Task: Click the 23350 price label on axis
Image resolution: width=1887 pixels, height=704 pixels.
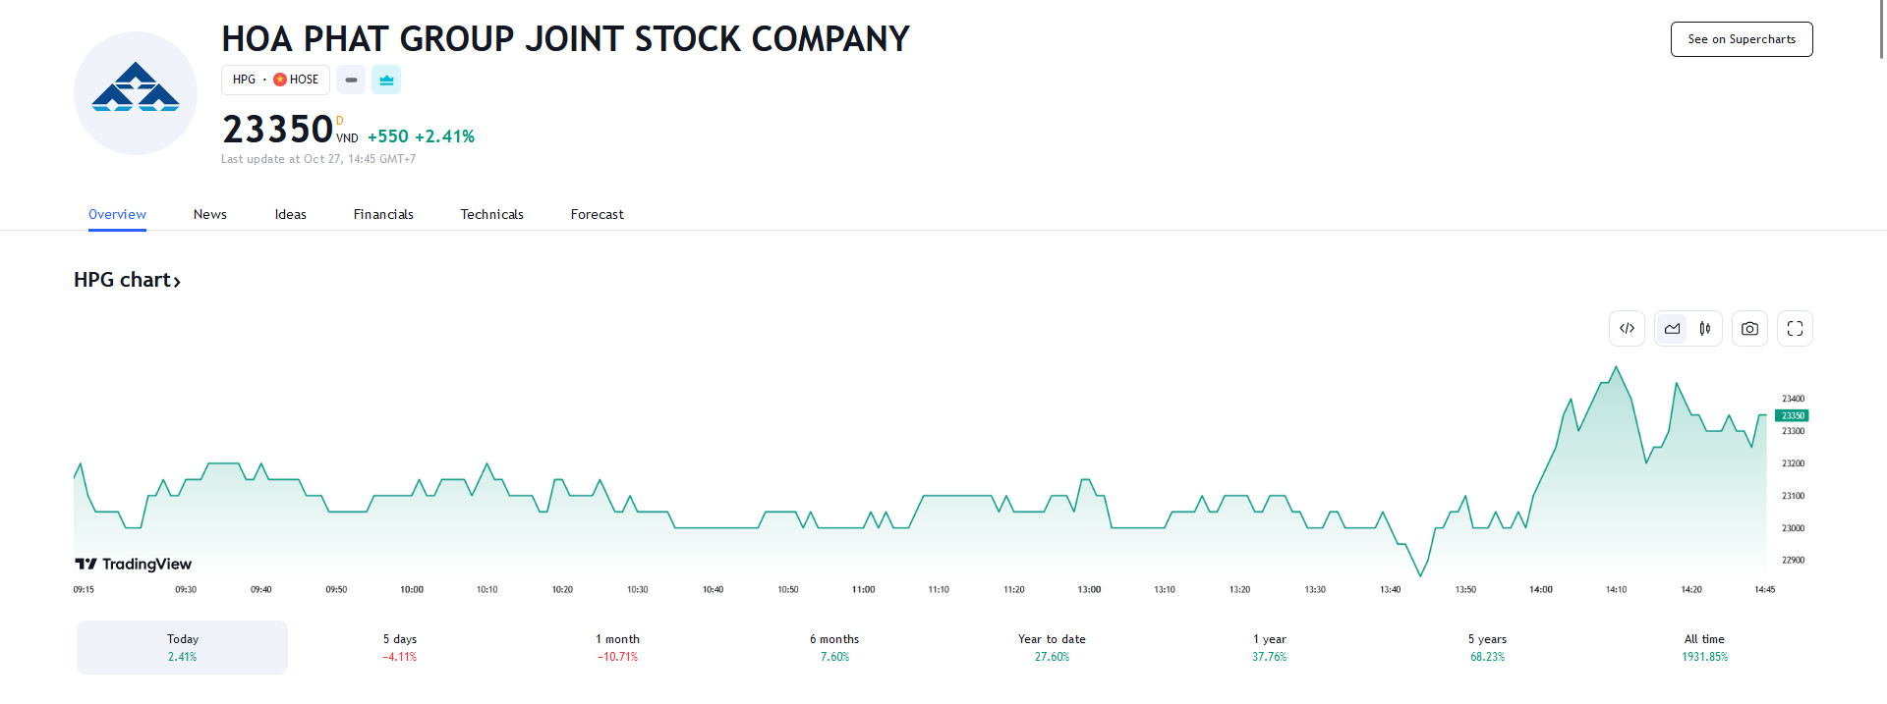Action: click(x=1792, y=415)
